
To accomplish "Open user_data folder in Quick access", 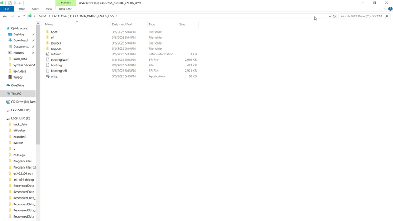I will pos(20,71).
